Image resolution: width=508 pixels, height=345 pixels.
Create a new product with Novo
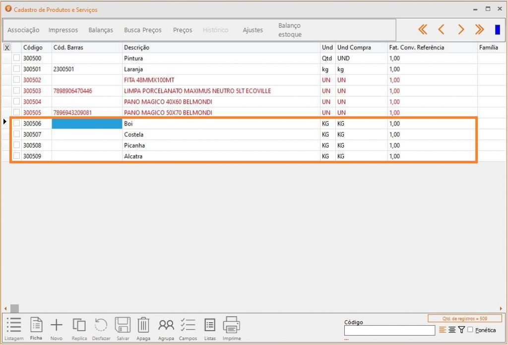point(57,326)
